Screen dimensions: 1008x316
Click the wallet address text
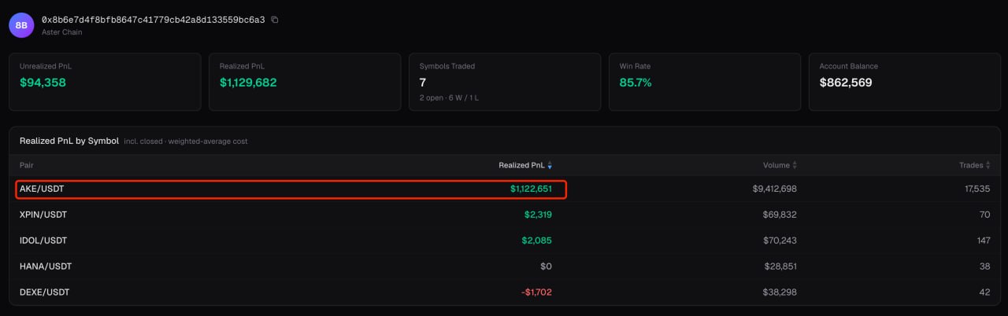pos(154,20)
